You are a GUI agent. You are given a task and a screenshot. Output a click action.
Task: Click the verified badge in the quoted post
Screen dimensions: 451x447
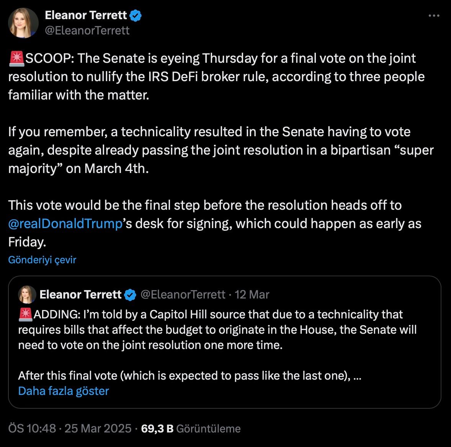131,295
